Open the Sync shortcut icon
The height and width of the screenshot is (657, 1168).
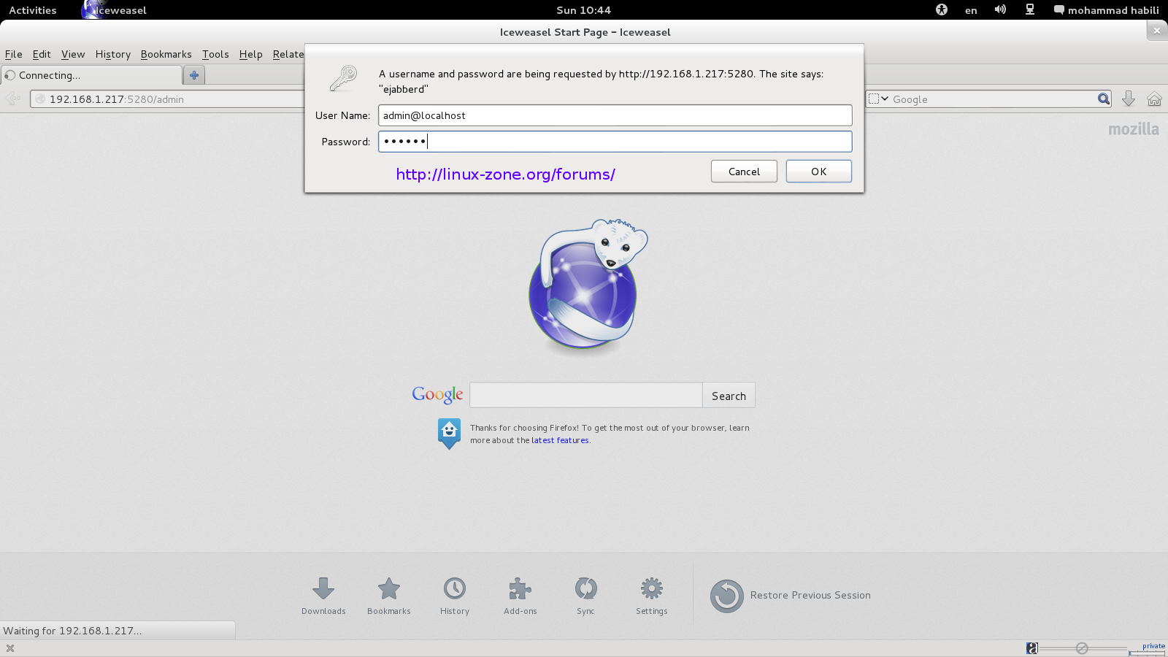click(x=585, y=588)
